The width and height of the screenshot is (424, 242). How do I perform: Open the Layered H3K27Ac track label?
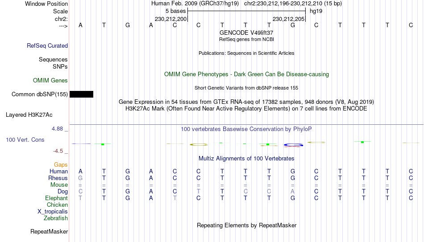click(29, 115)
